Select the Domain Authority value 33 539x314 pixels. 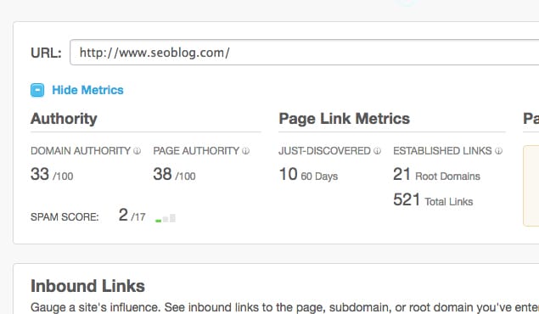point(40,174)
